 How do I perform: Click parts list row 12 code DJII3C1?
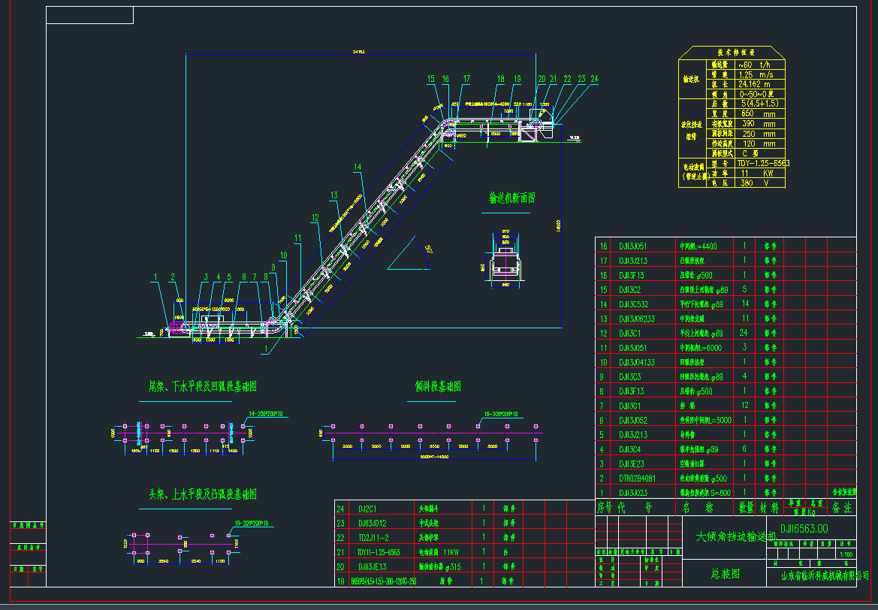tap(629, 333)
